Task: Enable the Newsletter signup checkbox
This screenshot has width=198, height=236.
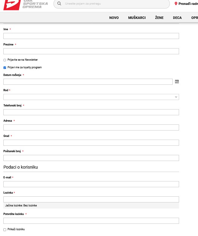Action: point(5,60)
